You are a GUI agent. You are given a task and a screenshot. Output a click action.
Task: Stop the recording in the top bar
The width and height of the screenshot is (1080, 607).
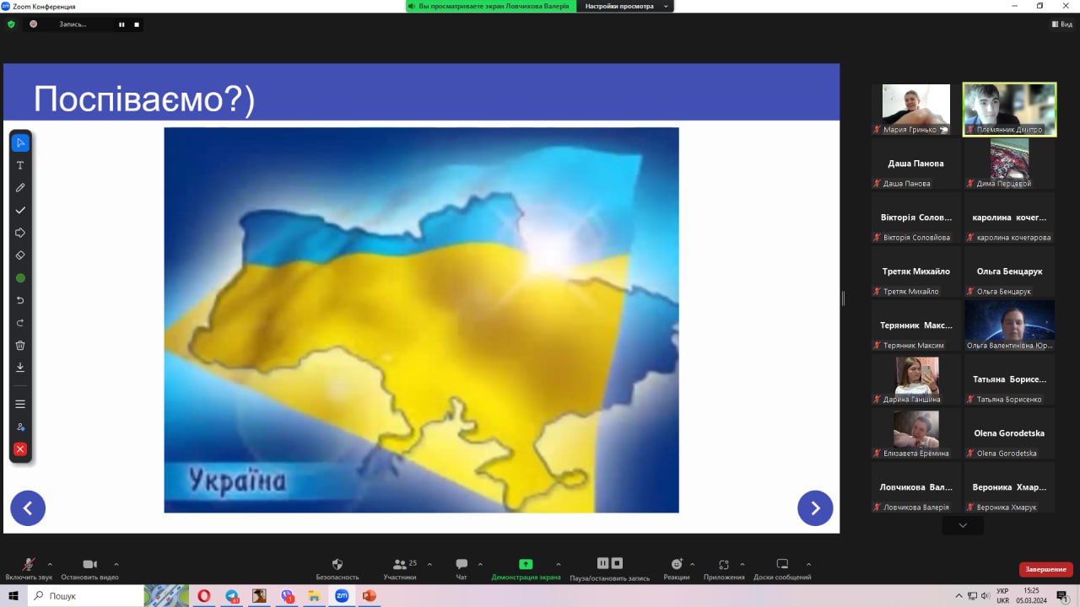click(137, 24)
